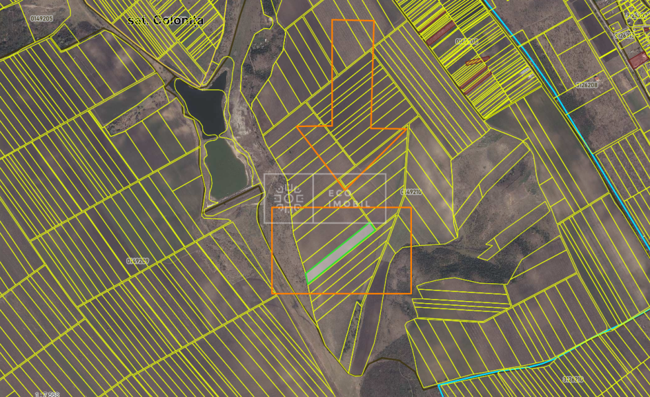The image size is (650, 397).
Task: Click the upper dark pond
Action: (204, 106)
